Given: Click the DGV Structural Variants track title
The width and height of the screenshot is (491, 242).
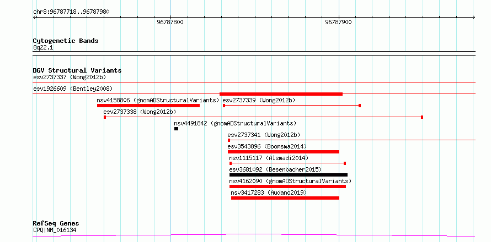Looking at the screenshot, I should (77, 70).
